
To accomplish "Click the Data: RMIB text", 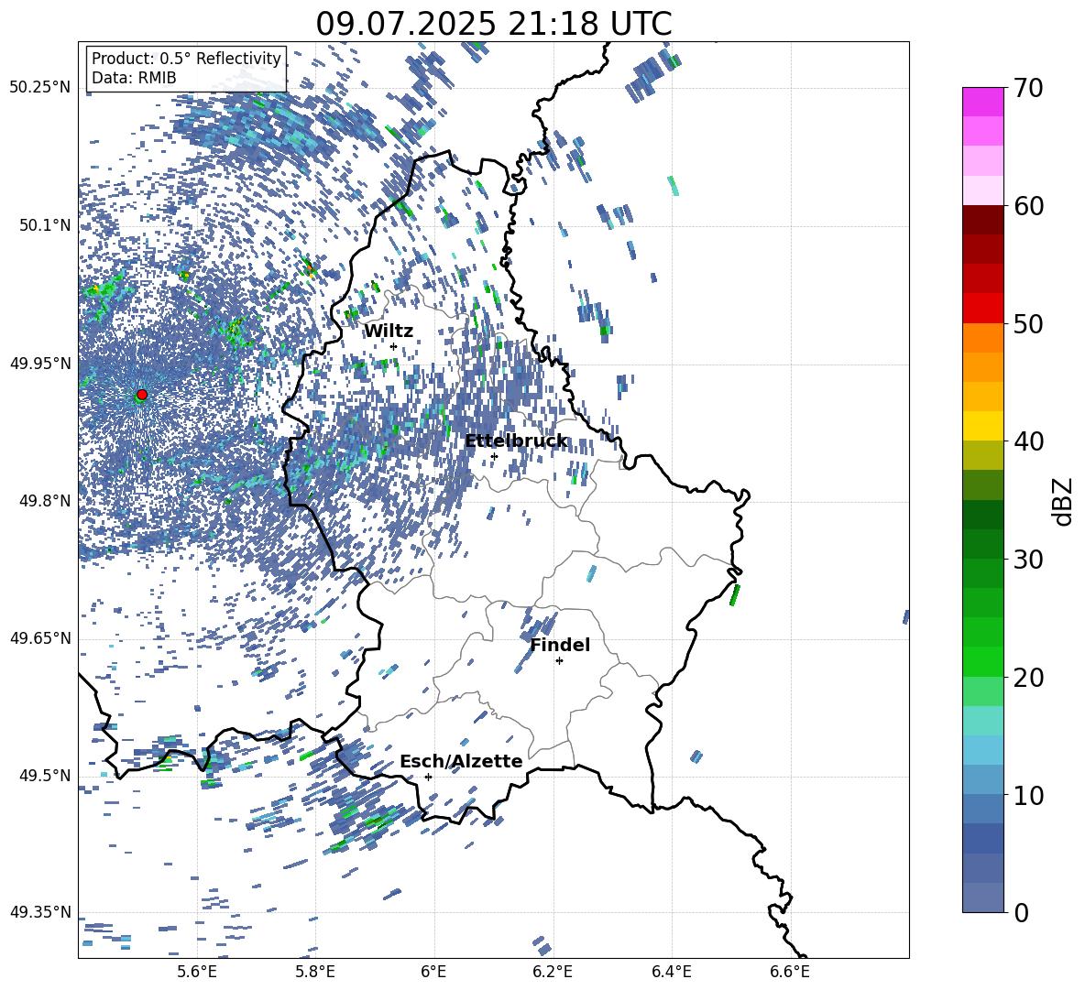I will pyautogui.click(x=134, y=78).
